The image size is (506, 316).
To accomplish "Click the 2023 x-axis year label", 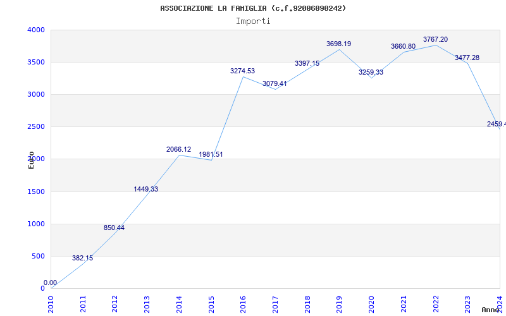I will [x=467, y=304].
